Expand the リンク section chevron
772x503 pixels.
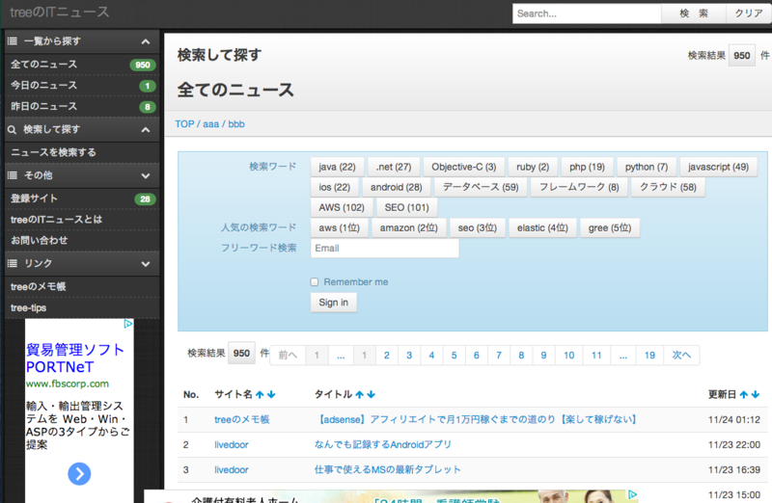(146, 264)
